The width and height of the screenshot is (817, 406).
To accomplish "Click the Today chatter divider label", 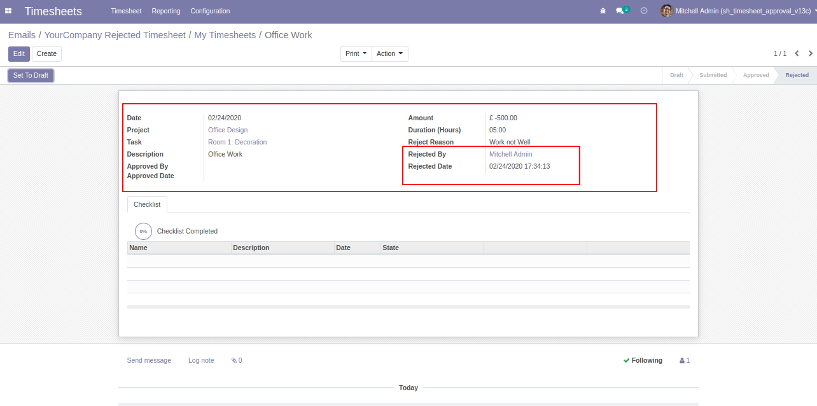I will point(408,388).
